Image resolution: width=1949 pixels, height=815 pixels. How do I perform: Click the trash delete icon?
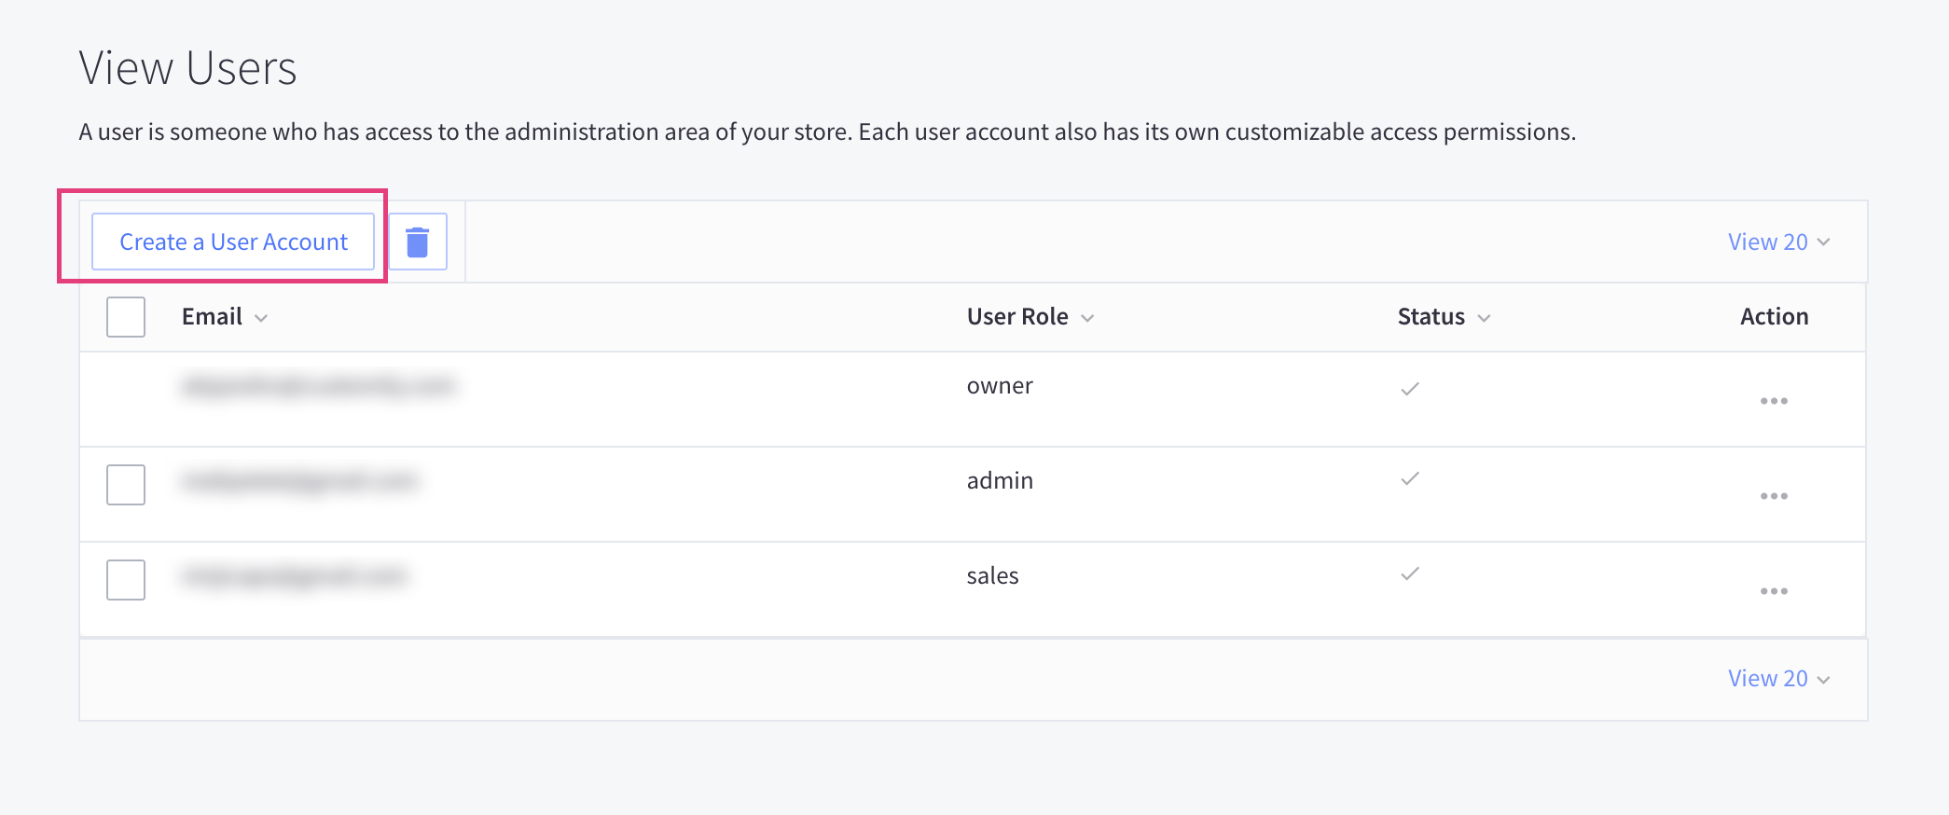418,242
